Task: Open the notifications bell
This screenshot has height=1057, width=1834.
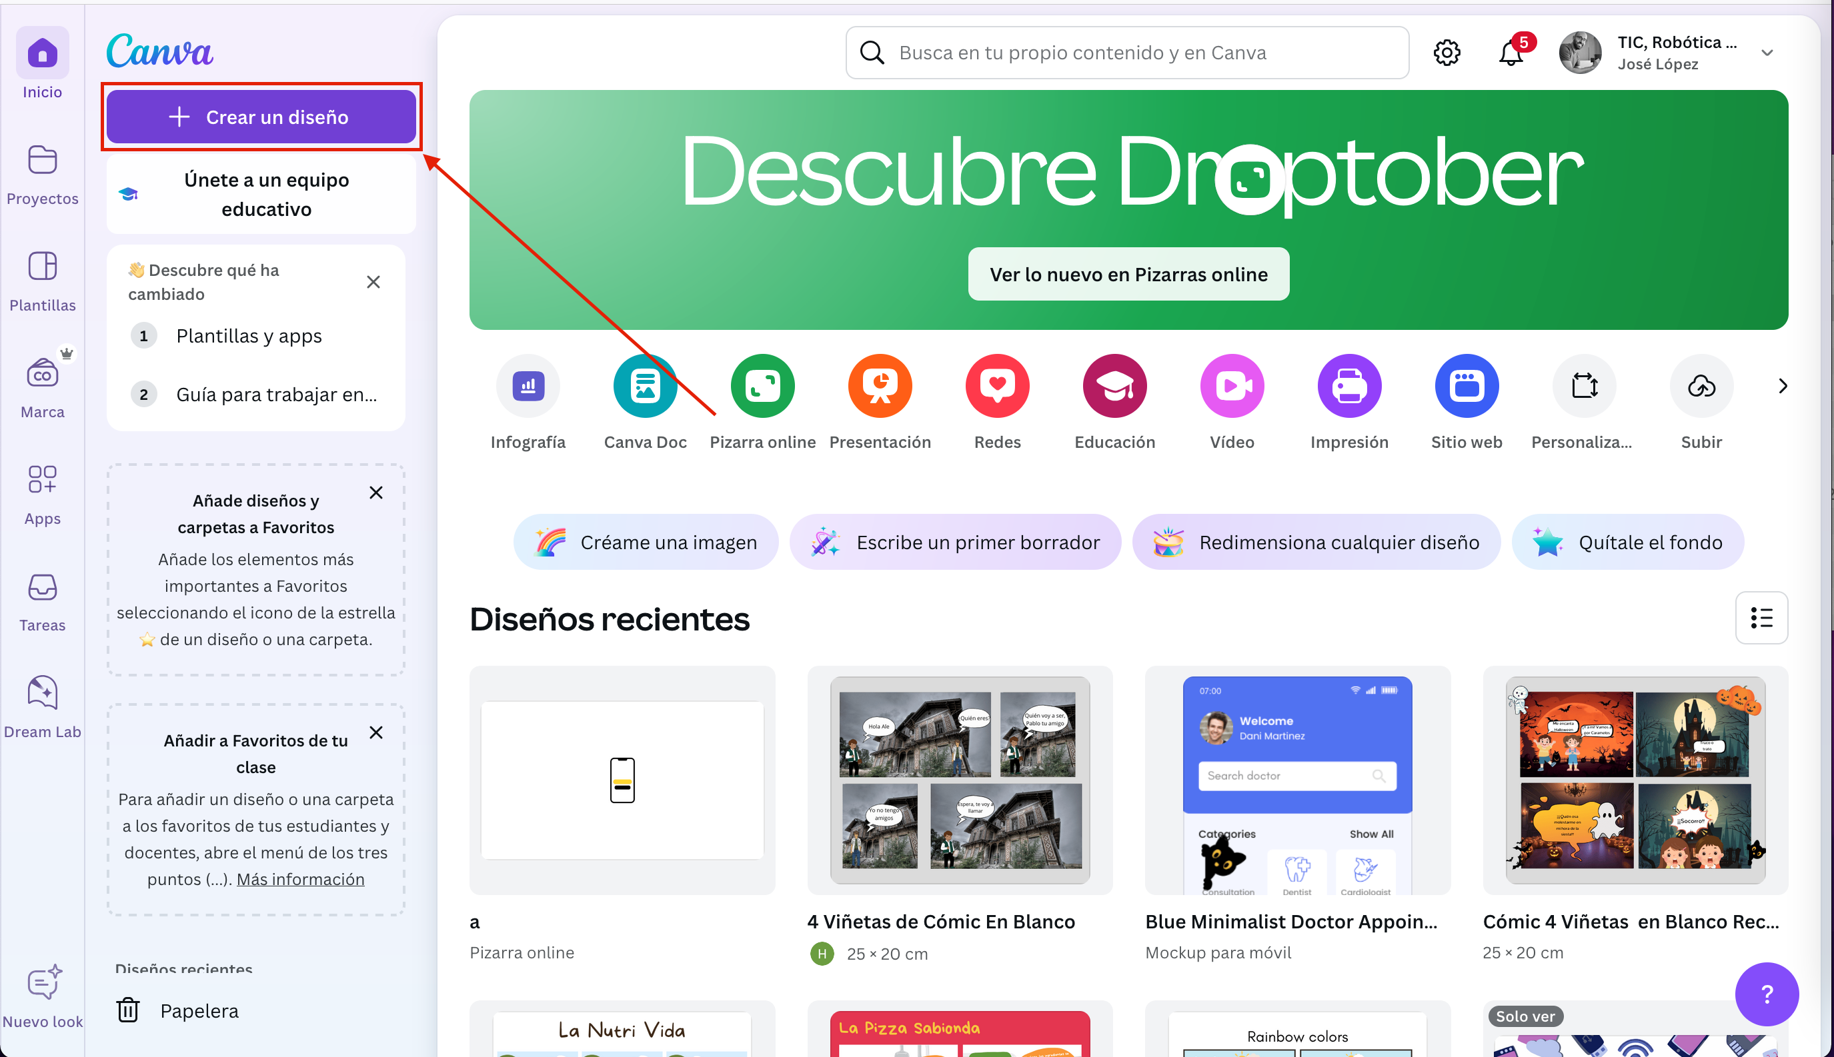Action: pyautogui.click(x=1510, y=53)
